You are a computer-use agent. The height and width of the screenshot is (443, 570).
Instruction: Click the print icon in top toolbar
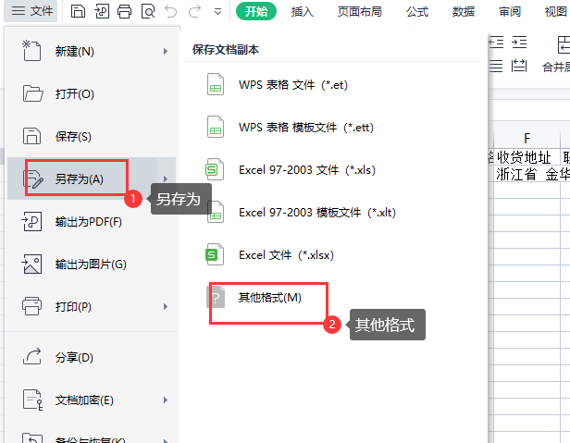[x=124, y=11]
